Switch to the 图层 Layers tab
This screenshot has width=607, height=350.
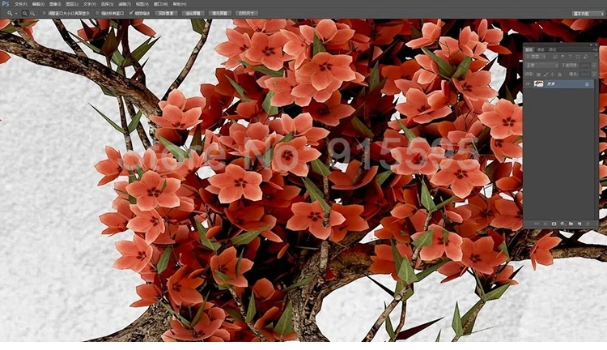tap(528, 49)
